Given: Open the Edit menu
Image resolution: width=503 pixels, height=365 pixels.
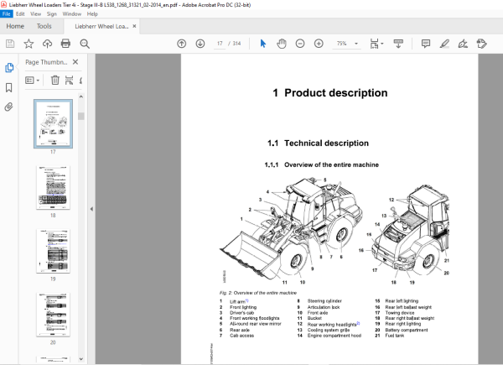Looking at the screenshot, I should pyautogui.click(x=20, y=13).
